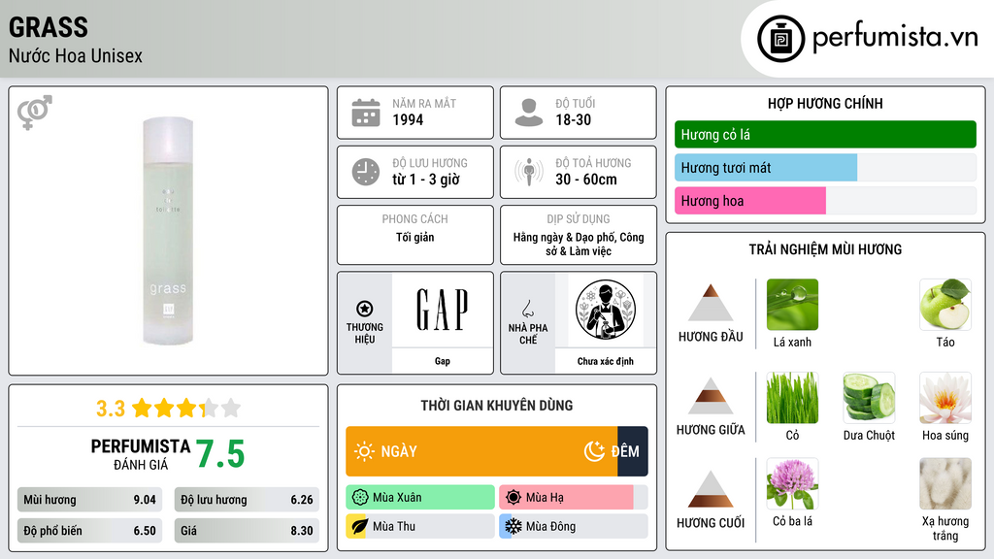Click the Hoa súng water lily image
Image resolution: width=994 pixels, height=559 pixels.
click(x=945, y=398)
